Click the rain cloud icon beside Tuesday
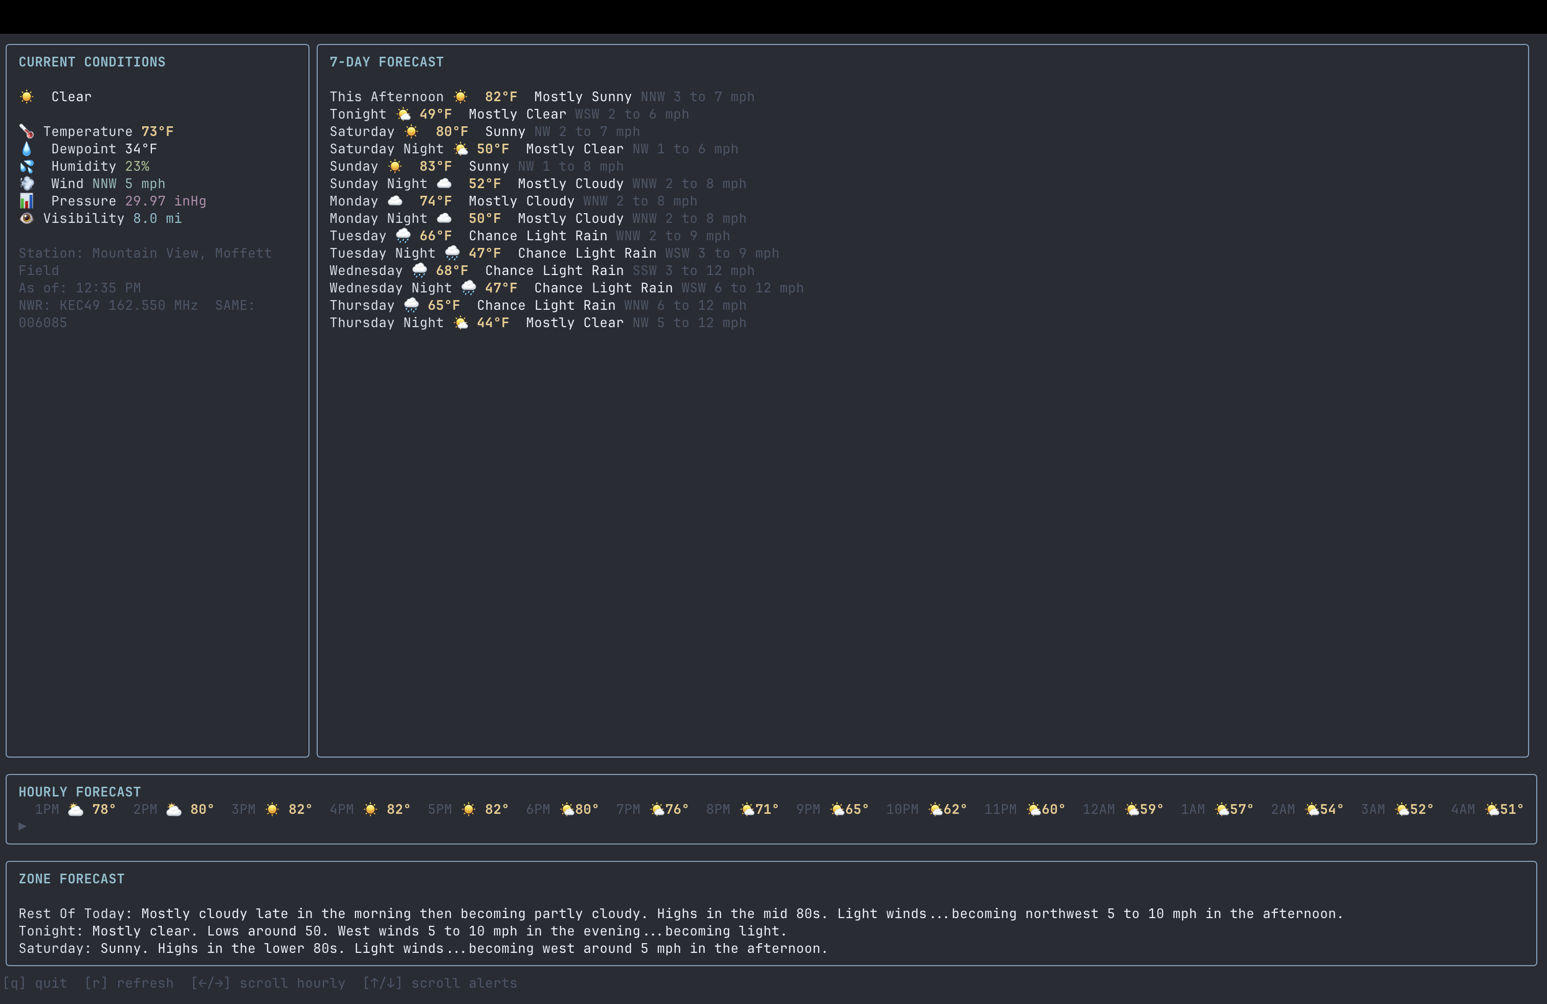This screenshot has height=1004, width=1547. click(403, 235)
